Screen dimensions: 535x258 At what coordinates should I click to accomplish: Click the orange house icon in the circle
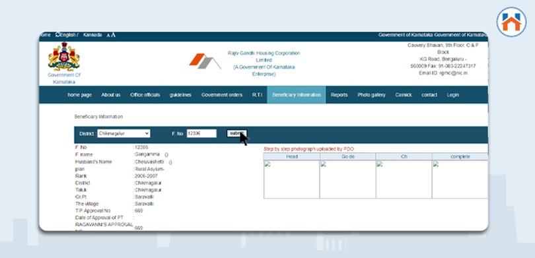(x=511, y=22)
